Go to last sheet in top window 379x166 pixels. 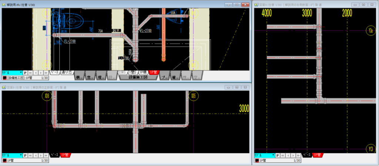click(x=46, y=73)
